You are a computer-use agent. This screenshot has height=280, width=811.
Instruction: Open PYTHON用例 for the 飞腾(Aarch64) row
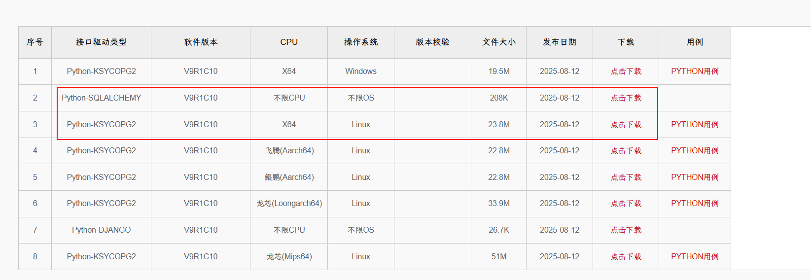pyautogui.click(x=694, y=151)
